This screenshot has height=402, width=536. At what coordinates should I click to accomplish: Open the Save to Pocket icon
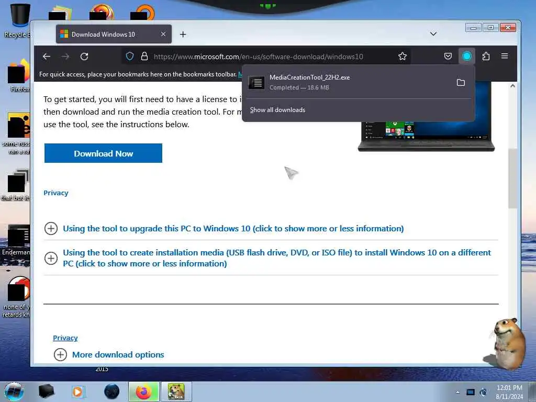point(448,56)
